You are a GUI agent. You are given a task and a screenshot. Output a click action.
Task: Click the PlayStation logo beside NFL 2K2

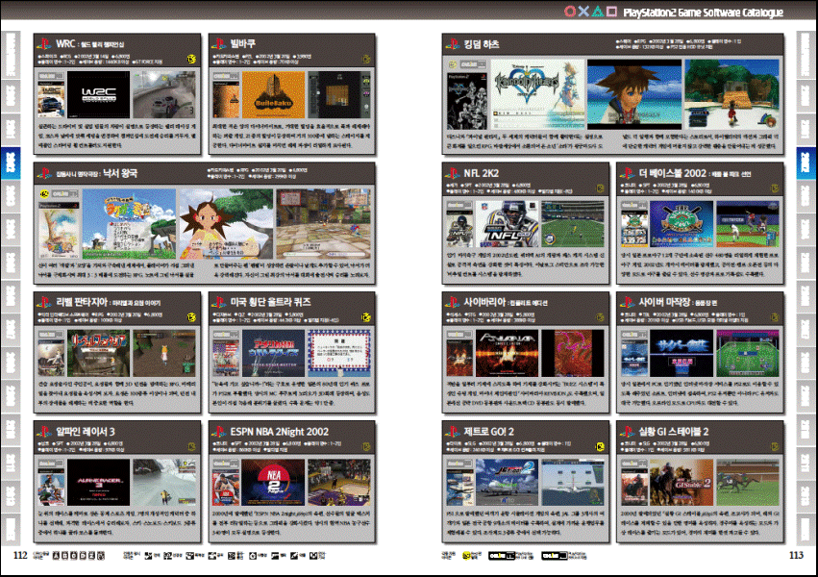[453, 173]
